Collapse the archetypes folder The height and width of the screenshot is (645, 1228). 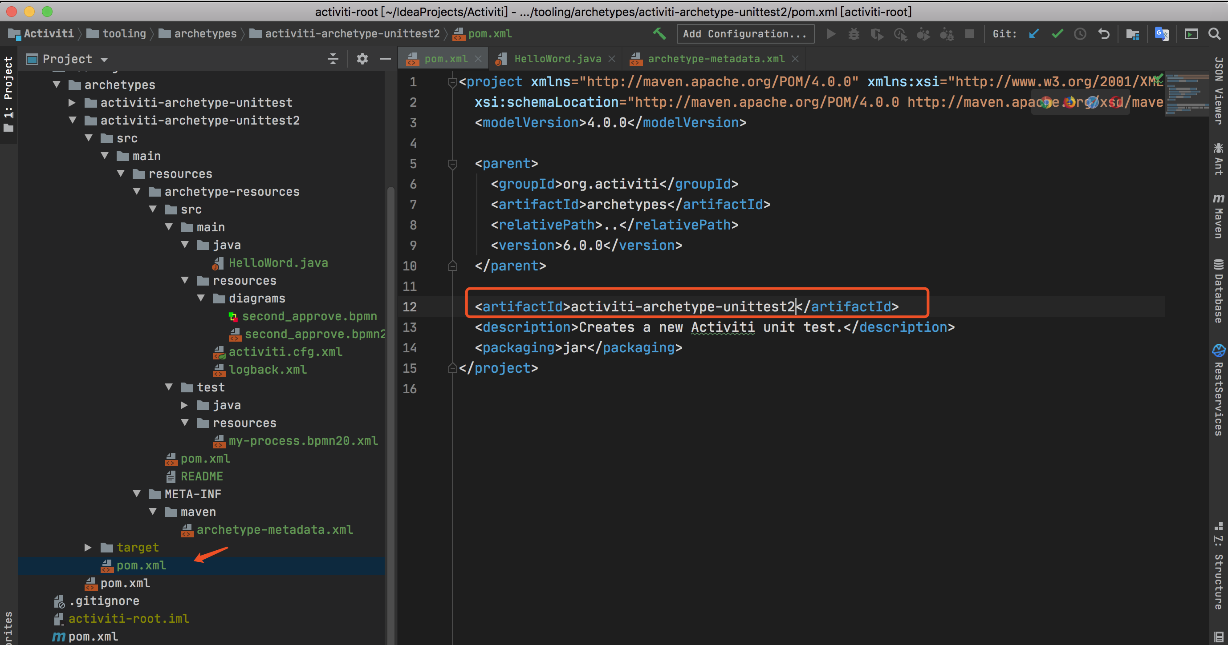(x=57, y=85)
